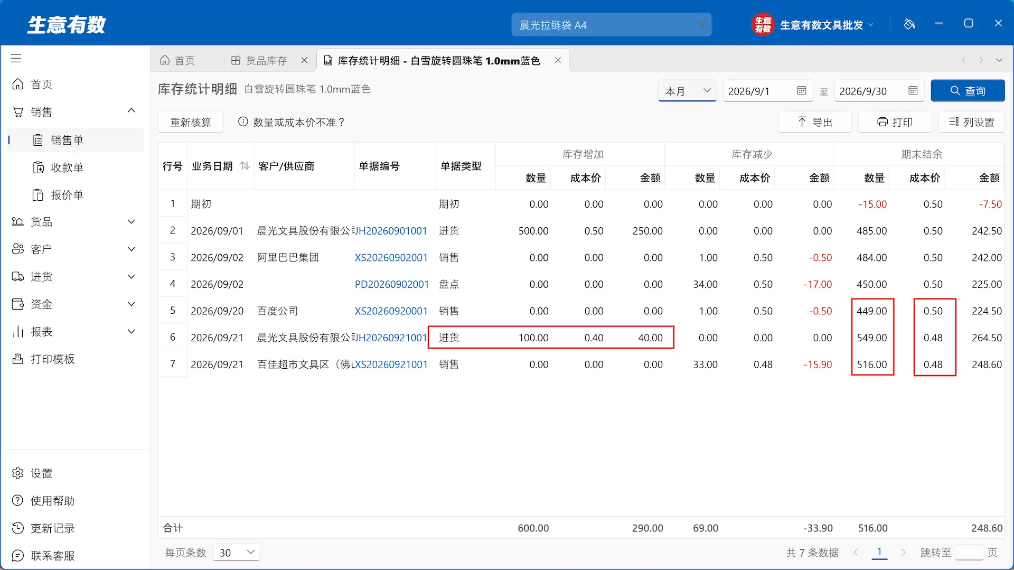Open 列设置 column settings
Image resolution: width=1014 pixels, height=570 pixels.
click(x=971, y=122)
